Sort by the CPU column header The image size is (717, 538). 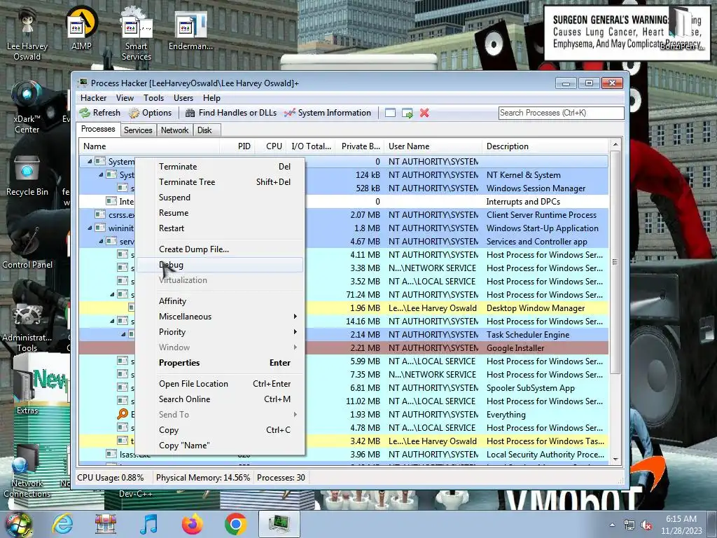coord(270,146)
